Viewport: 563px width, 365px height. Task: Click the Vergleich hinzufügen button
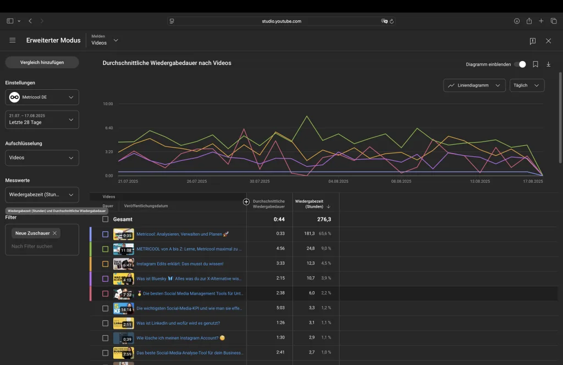pos(42,62)
